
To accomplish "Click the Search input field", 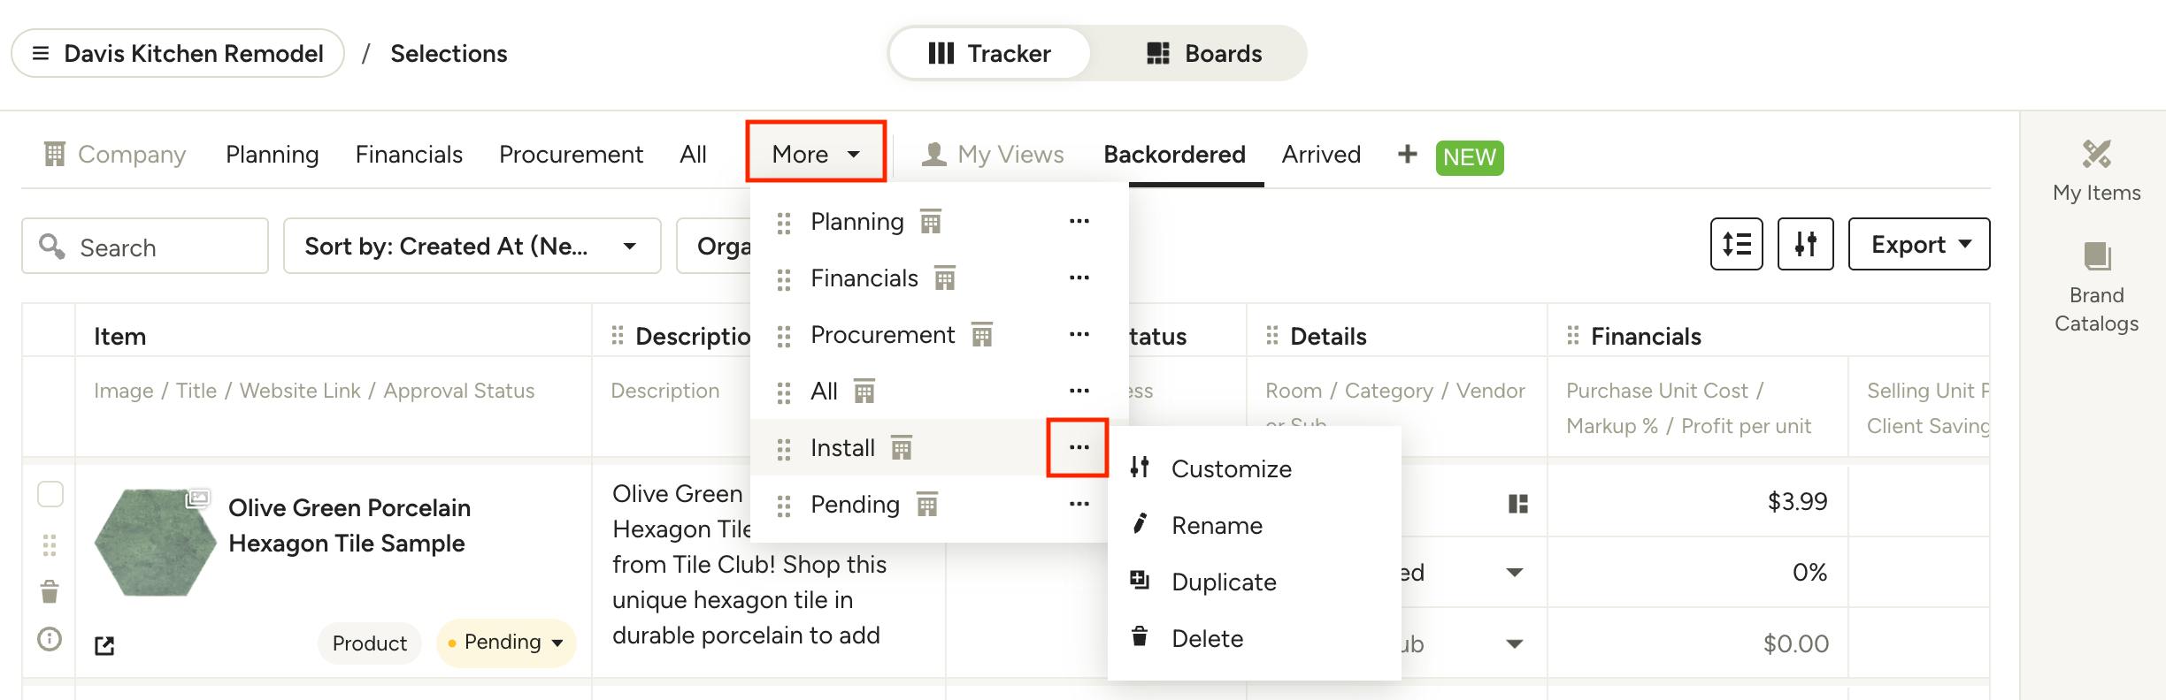I will 145,246.
